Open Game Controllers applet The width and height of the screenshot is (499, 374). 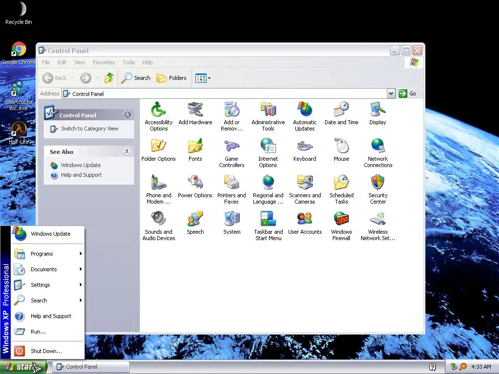[231, 153]
